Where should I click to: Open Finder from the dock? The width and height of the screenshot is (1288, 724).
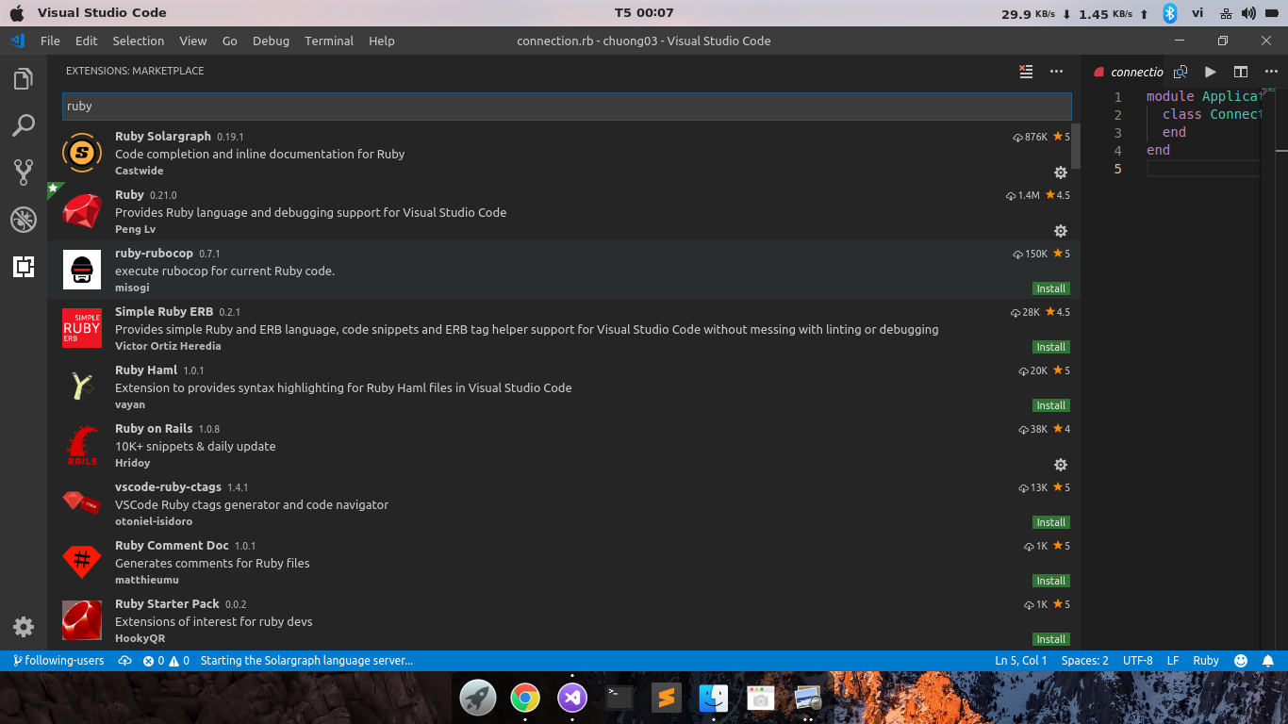point(714,698)
